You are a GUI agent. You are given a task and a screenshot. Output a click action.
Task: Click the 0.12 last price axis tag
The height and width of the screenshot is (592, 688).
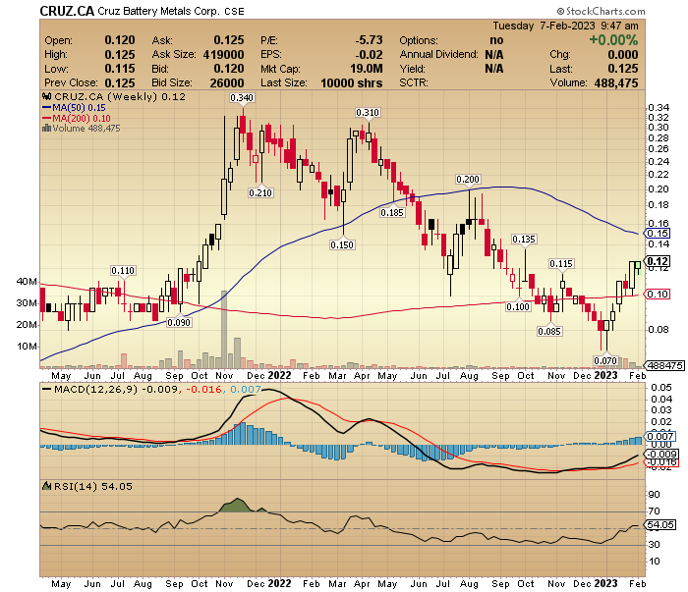(657, 261)
